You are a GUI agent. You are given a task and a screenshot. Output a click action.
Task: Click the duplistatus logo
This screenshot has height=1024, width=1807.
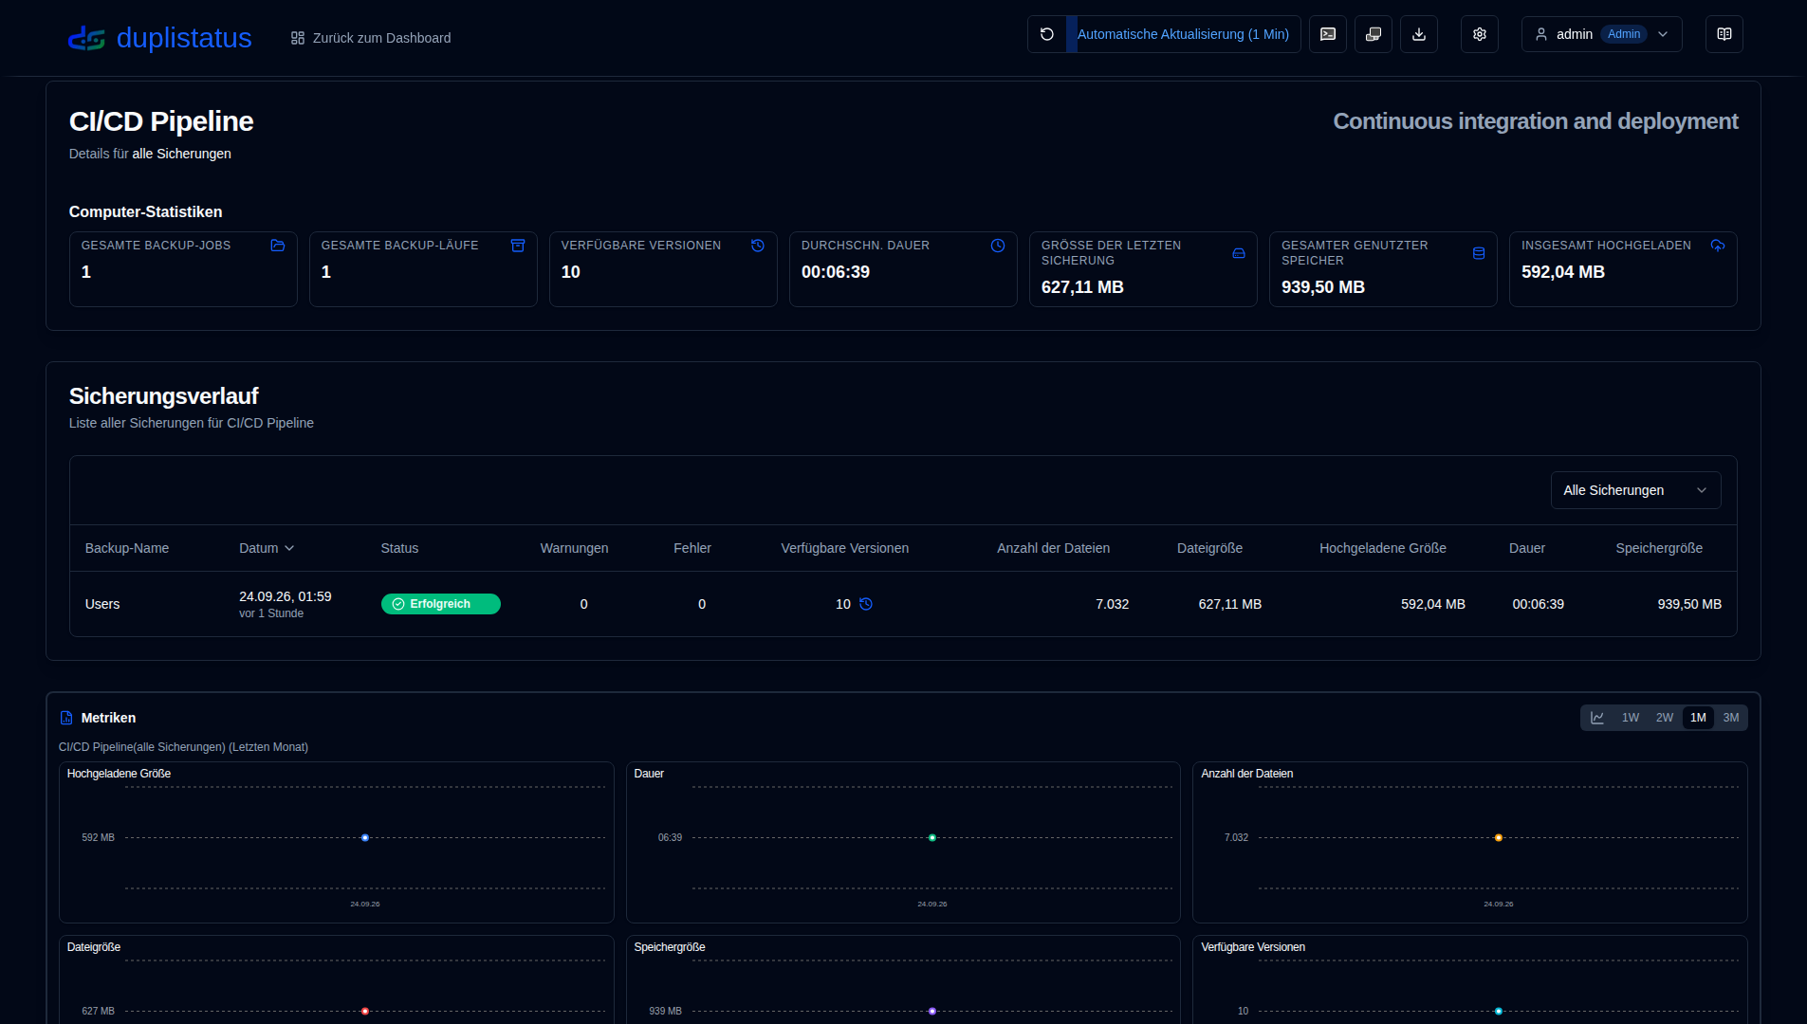point(160,38)
